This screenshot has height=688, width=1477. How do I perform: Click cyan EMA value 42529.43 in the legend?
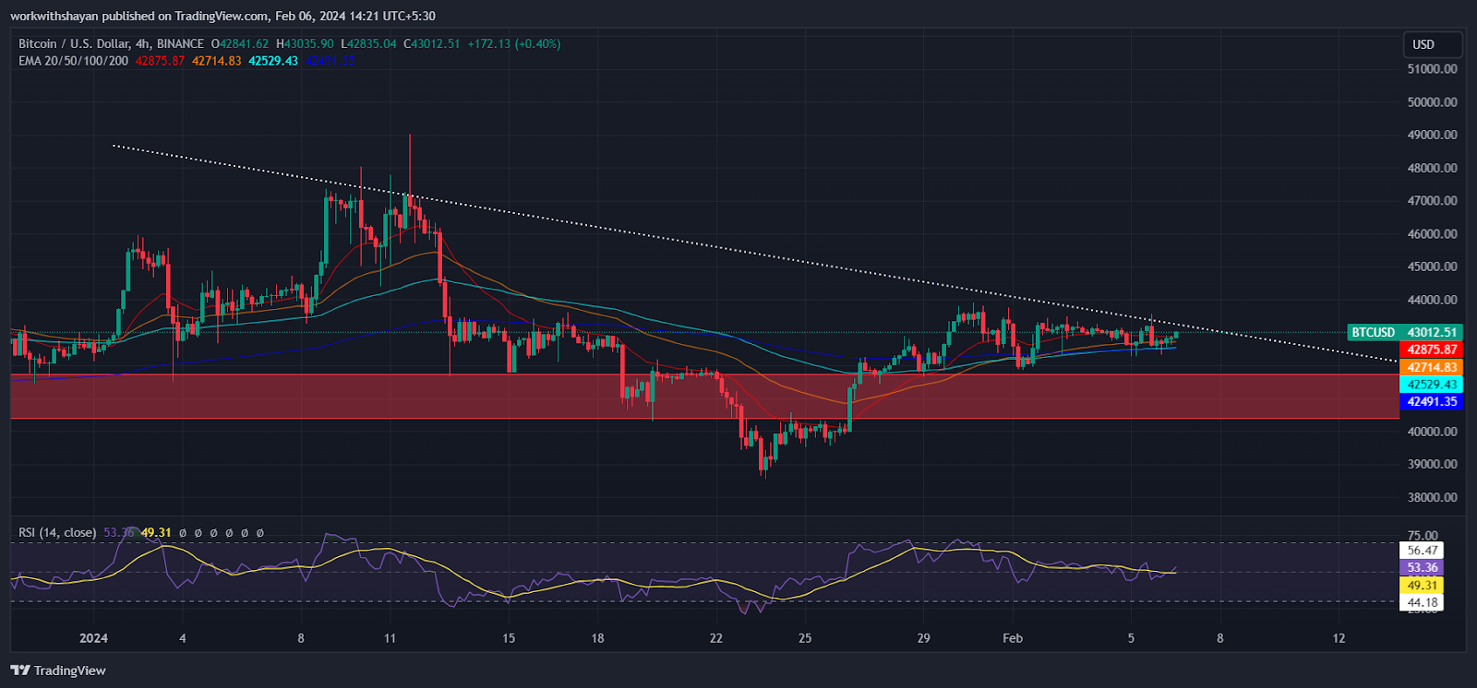(273, 61)
